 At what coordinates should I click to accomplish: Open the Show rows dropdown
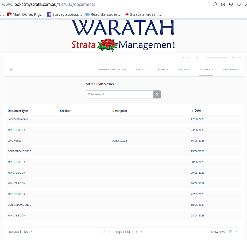(x=233, y=232)
